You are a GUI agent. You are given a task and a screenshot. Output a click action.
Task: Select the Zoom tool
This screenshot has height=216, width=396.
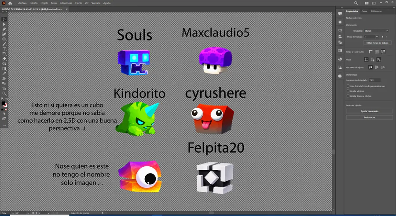[4, 93]
